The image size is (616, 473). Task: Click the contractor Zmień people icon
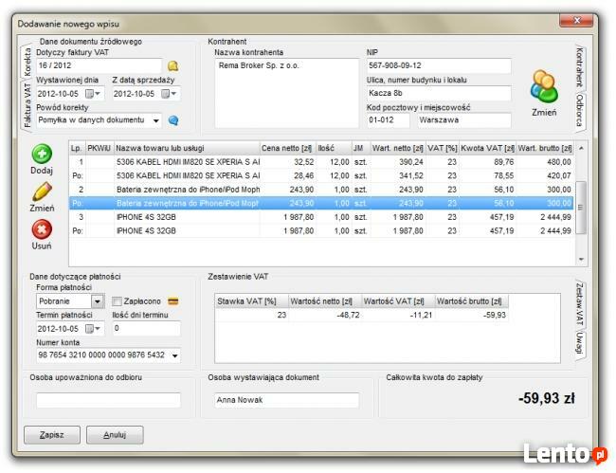tap(544, 87)
